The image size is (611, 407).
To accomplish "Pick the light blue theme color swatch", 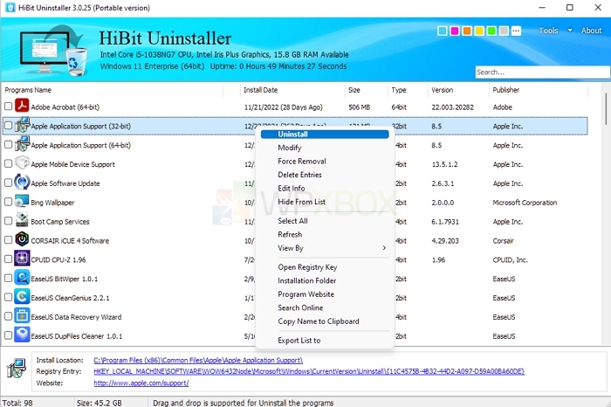I will coord(443,31).
